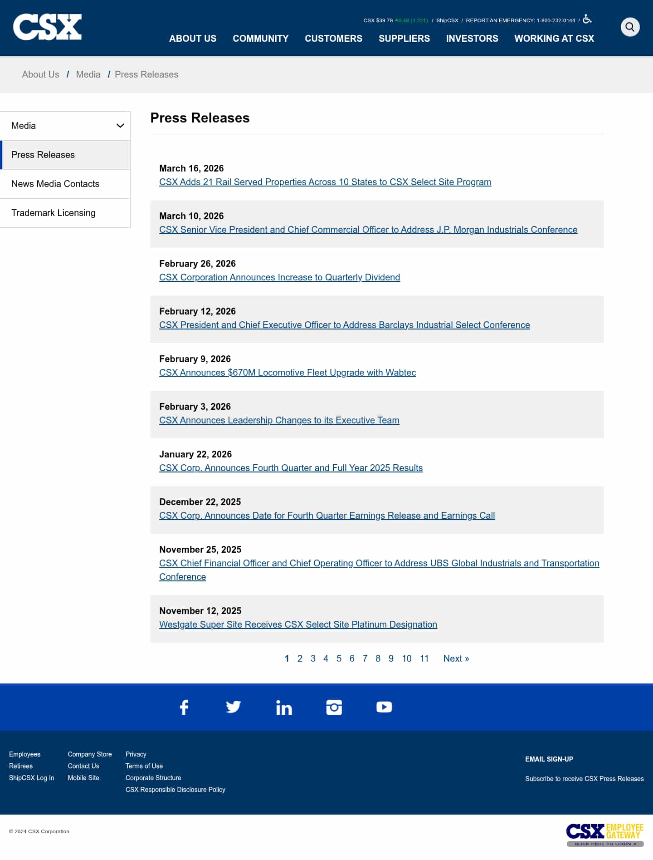Image resolution: width=653 pixels, height=860 pixels.
Task: Open Trademark Licensing in sidebar
Action: click(54, 213)
